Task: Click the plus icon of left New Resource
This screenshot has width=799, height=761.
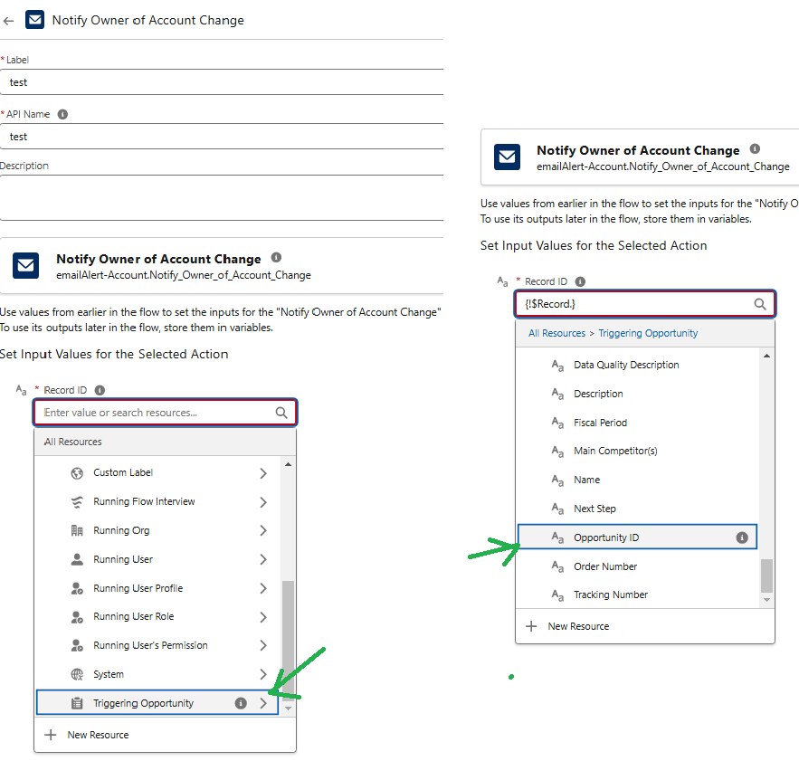Action: point(51,735)
